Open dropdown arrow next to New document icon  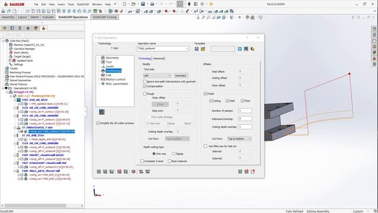(129, 4)
